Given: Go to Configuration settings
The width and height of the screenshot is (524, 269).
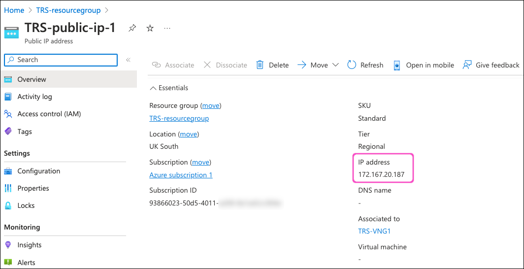Looking at the screenshot, I should (38, 171).
